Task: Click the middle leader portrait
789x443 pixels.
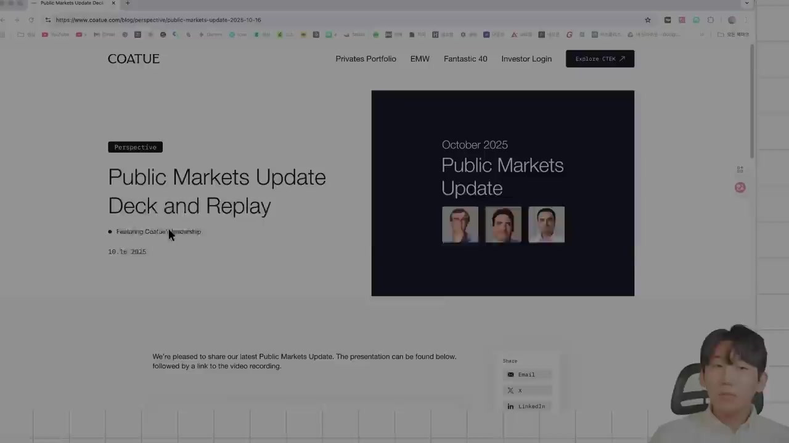Action: click(x=503, y=225)
